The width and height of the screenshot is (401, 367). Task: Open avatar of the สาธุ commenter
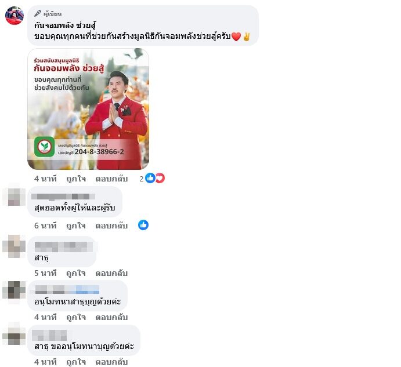(x=14, y=246)
